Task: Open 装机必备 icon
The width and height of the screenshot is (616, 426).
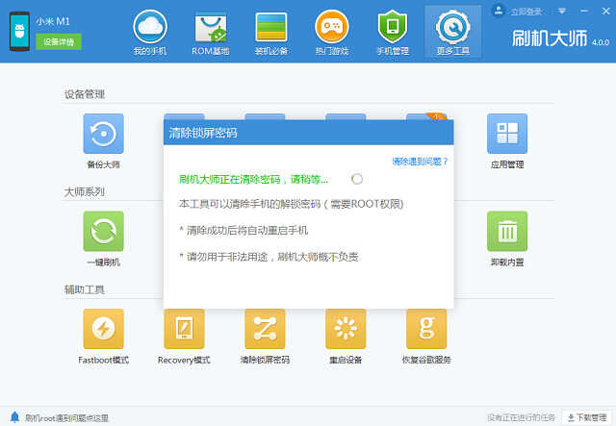Action: 271,27
